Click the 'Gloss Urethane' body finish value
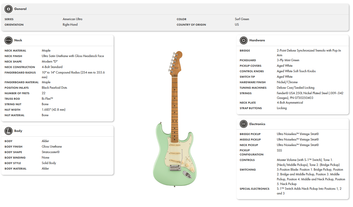 pos(52,147)
